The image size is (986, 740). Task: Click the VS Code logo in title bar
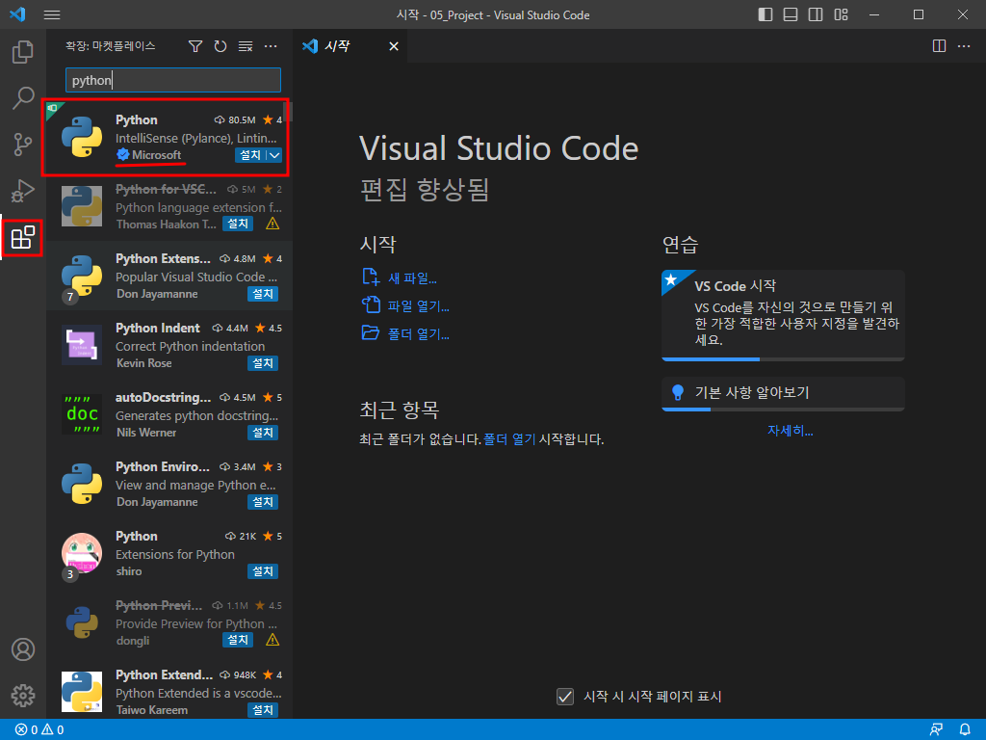(17, 13)
